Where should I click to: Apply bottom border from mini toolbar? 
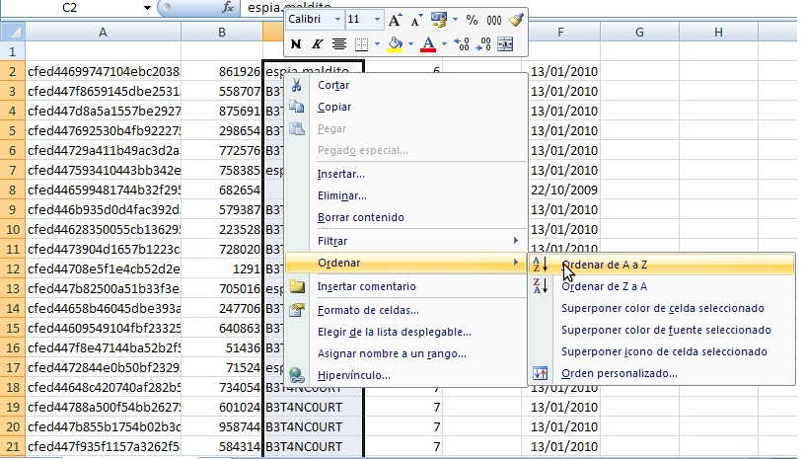361,44
